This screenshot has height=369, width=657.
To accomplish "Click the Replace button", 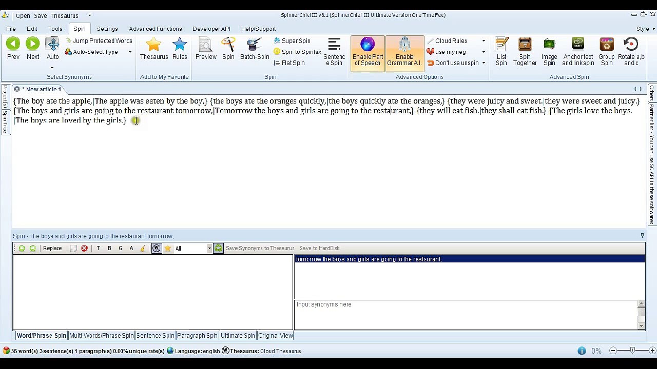I will tap(52, 249).
